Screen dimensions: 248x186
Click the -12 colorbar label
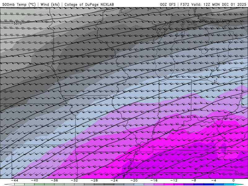pos(174,180)
